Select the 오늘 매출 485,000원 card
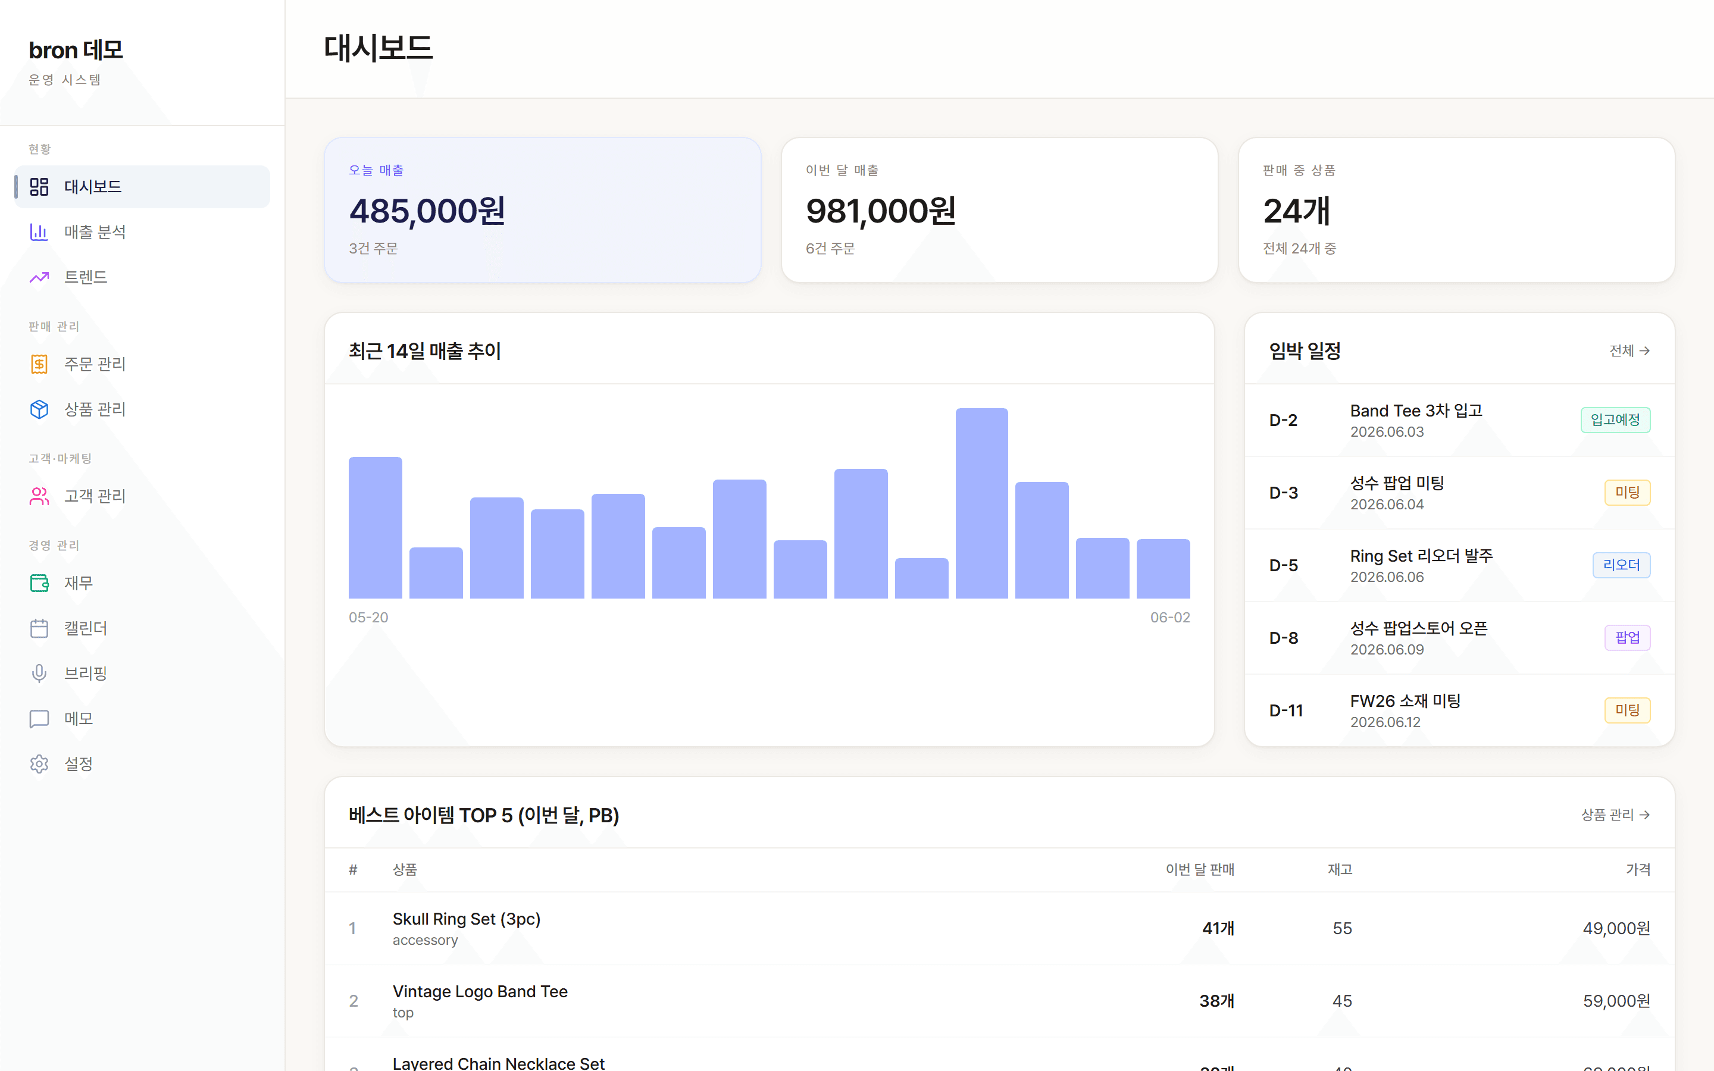 click(x=543, y=211)
